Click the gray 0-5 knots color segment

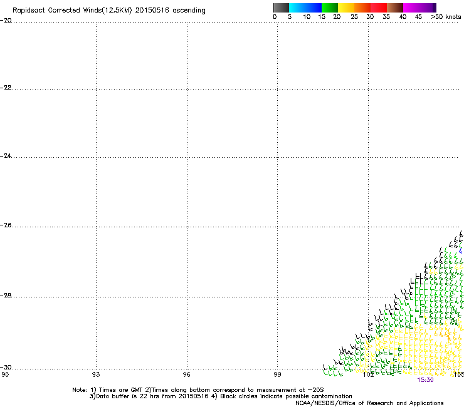(x=281, y=8)
